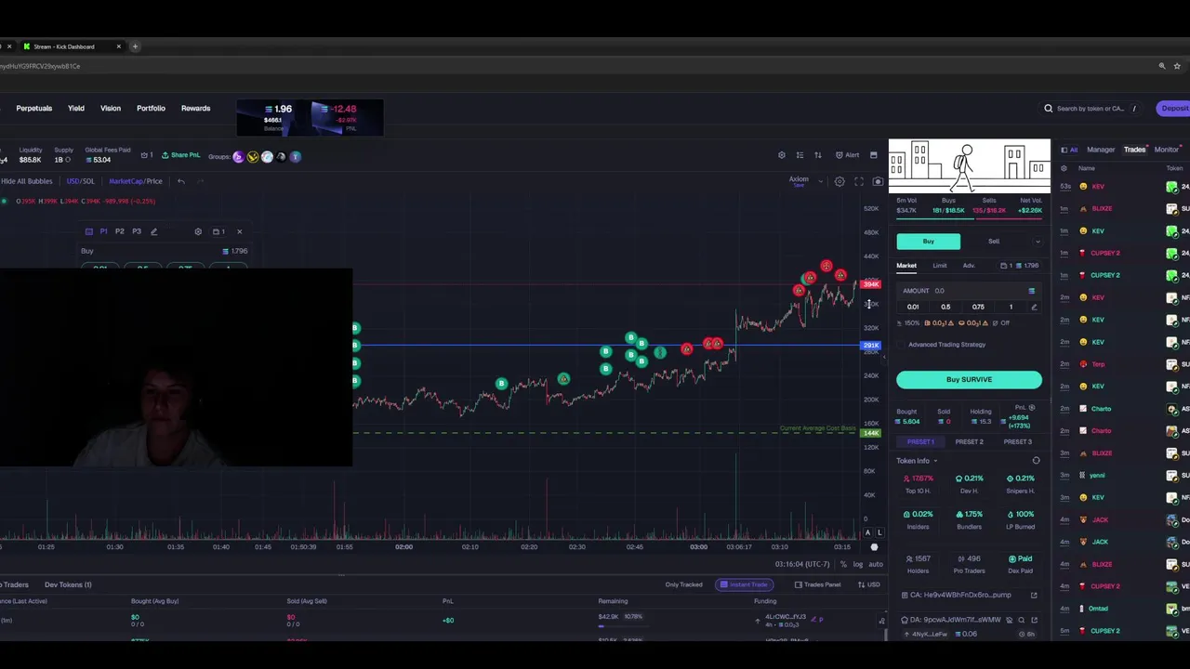Enter chart fullscreen mode

(859, 182)
